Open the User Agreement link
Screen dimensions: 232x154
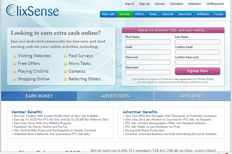click(183, 79)
